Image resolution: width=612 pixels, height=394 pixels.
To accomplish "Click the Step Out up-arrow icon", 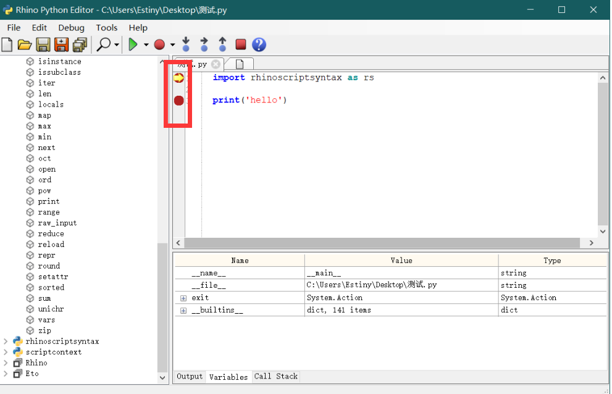I will pos(222,44).
